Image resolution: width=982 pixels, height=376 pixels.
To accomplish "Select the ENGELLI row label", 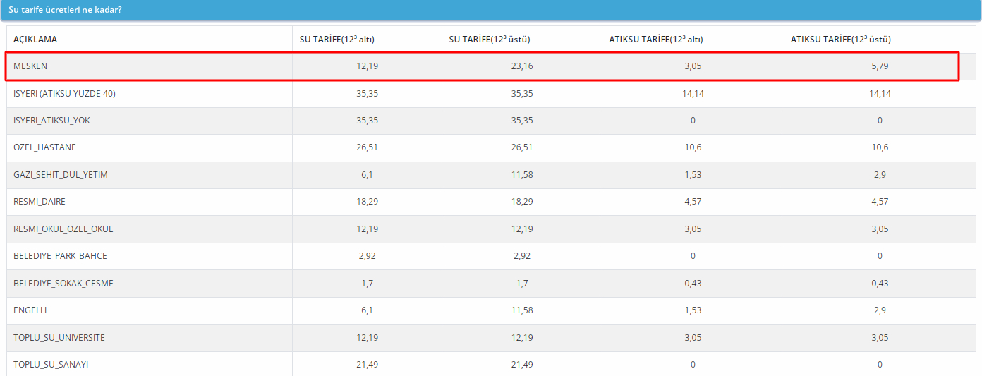I will click(x=30, y=310).
